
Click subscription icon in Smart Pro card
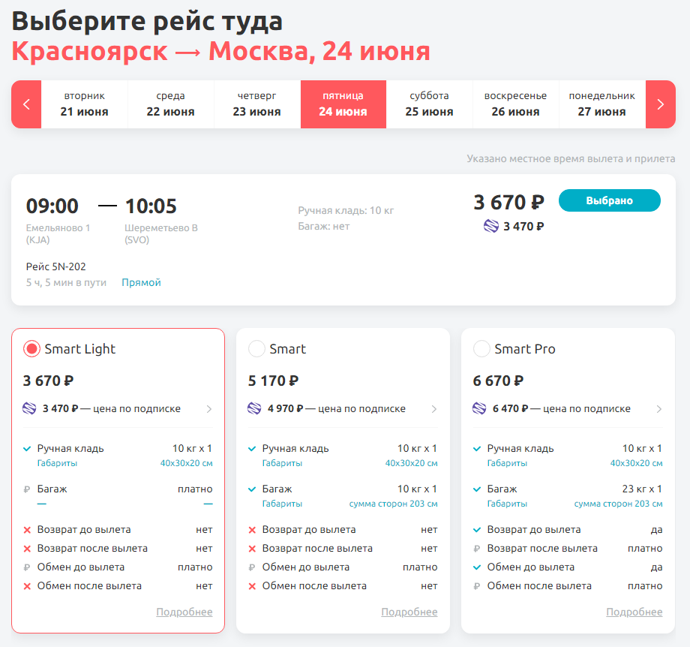480,409
